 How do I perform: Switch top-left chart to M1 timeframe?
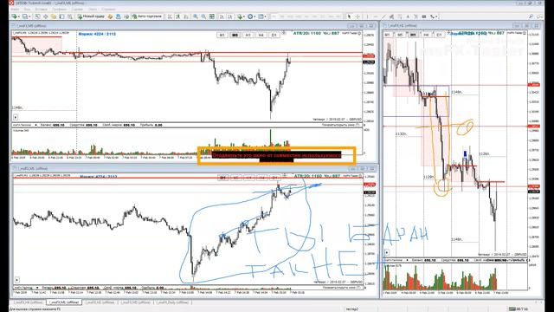click(x=222, y=35)
